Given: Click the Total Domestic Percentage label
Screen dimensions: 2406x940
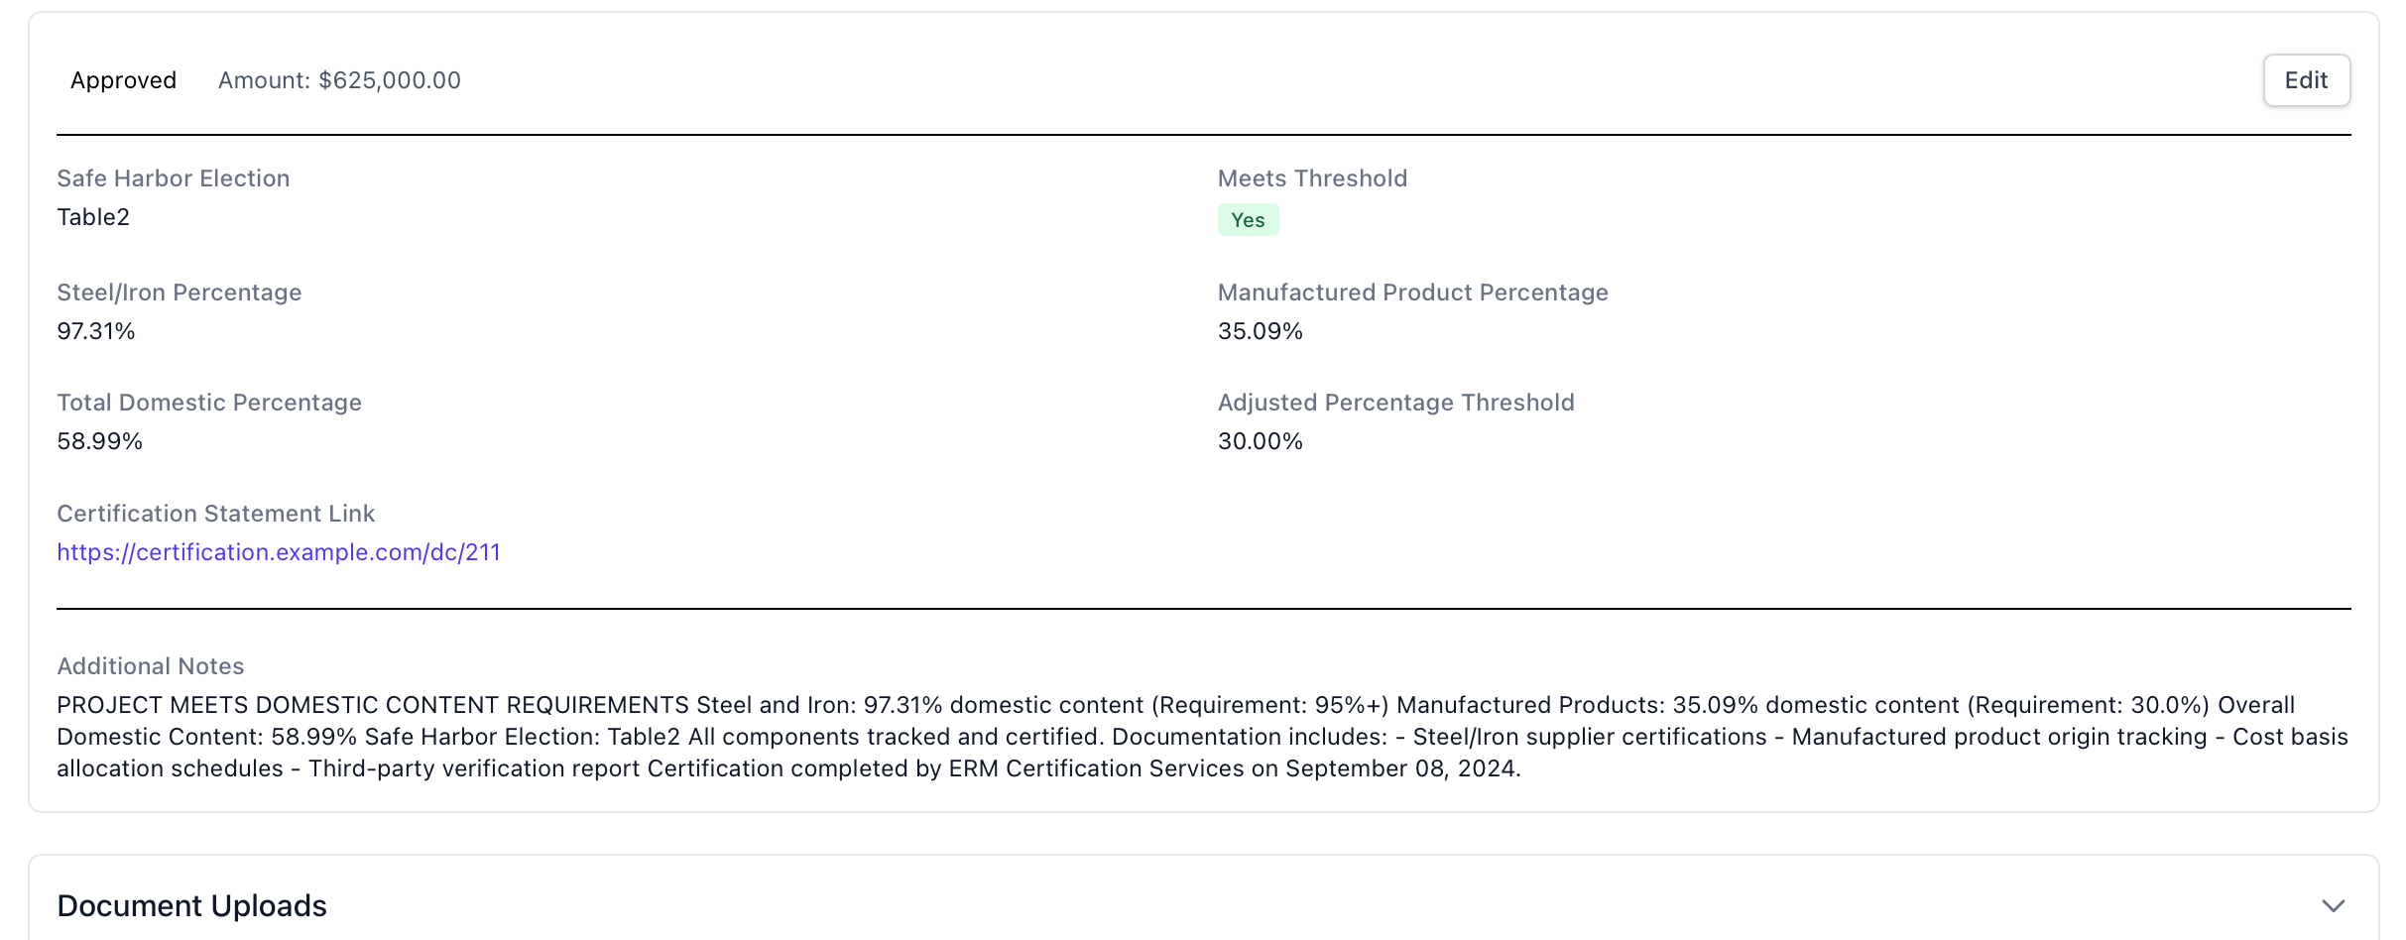Looking at the screenshot, I should pos(209,403).
